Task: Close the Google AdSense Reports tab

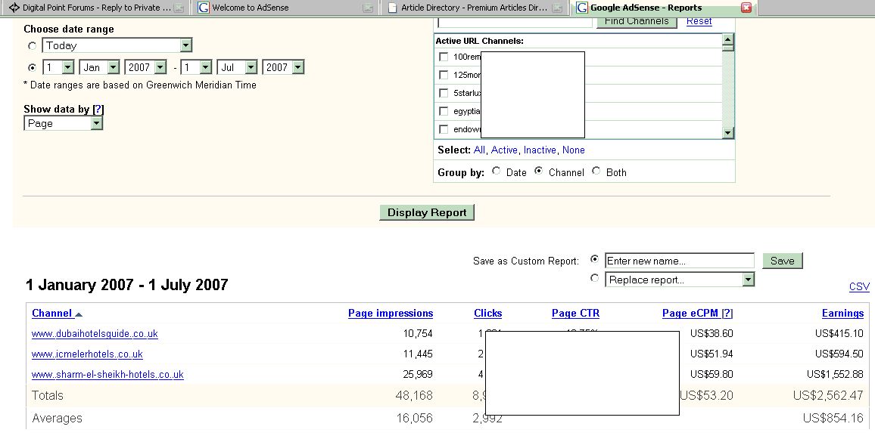Action: click(746, 8)
